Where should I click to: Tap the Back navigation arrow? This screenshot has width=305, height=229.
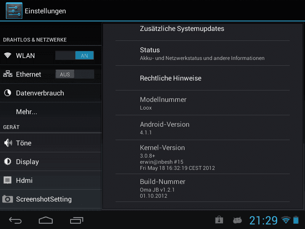(15, 220)
